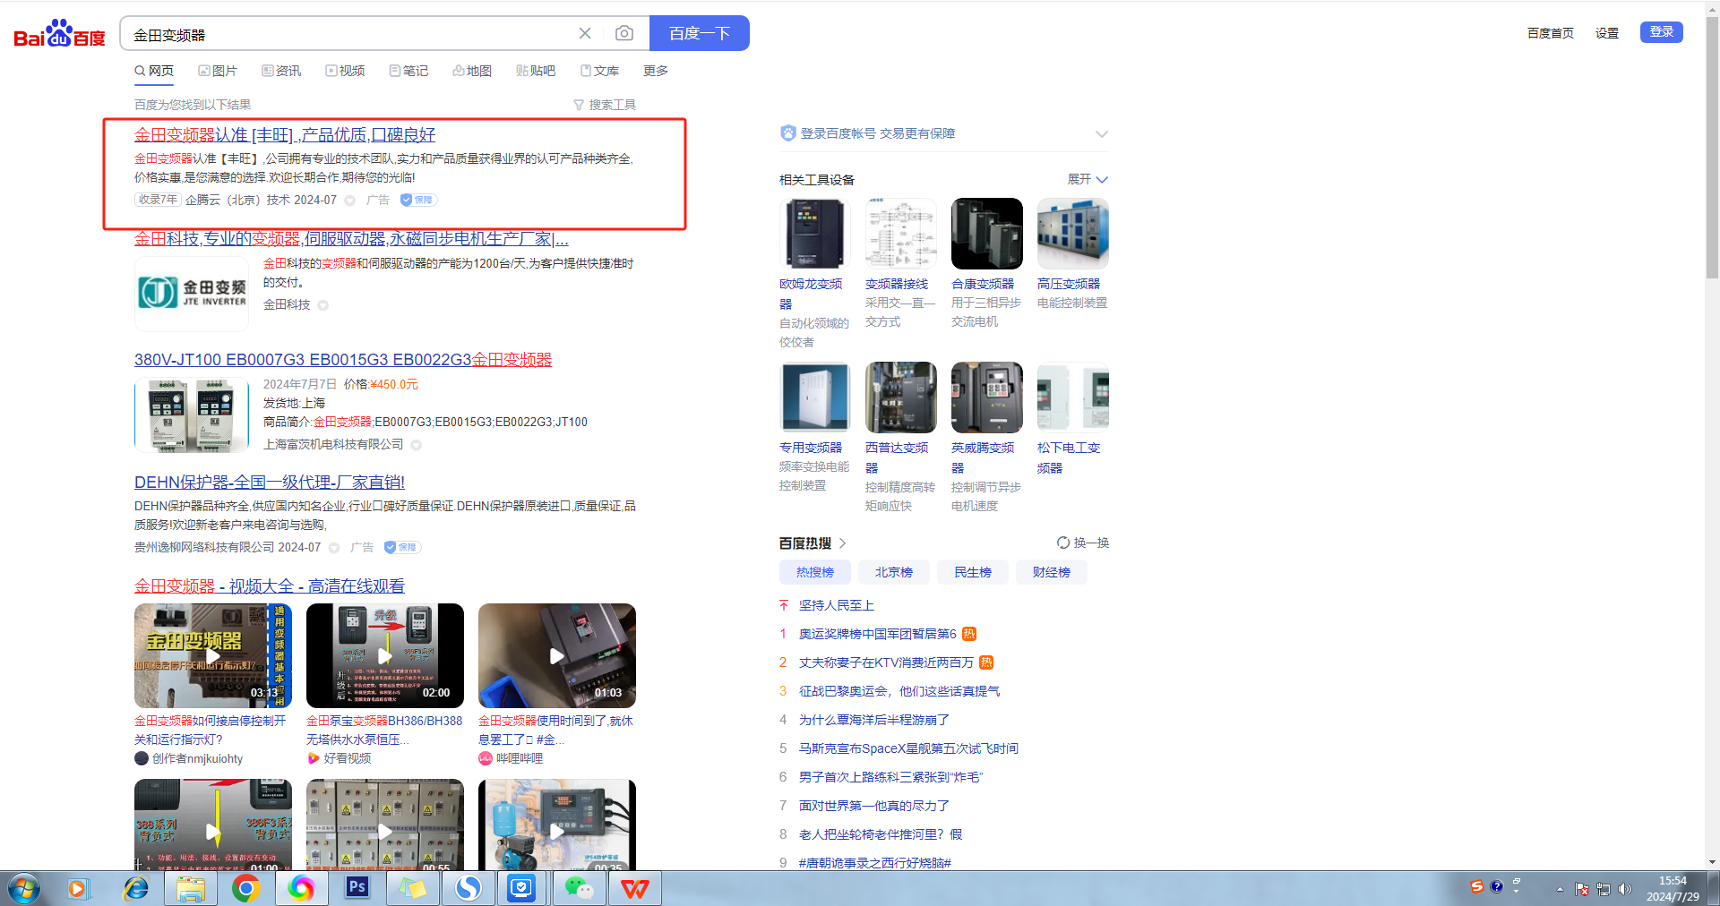1720x906 pixels.
Task: Open the 更多 menu
Action: 656,71
